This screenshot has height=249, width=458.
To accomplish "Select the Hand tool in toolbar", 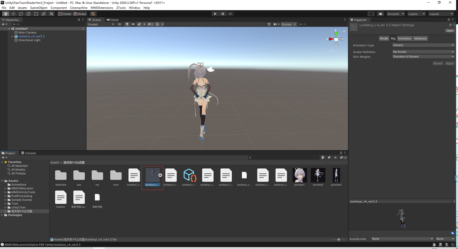I will [x=5, y=14].
